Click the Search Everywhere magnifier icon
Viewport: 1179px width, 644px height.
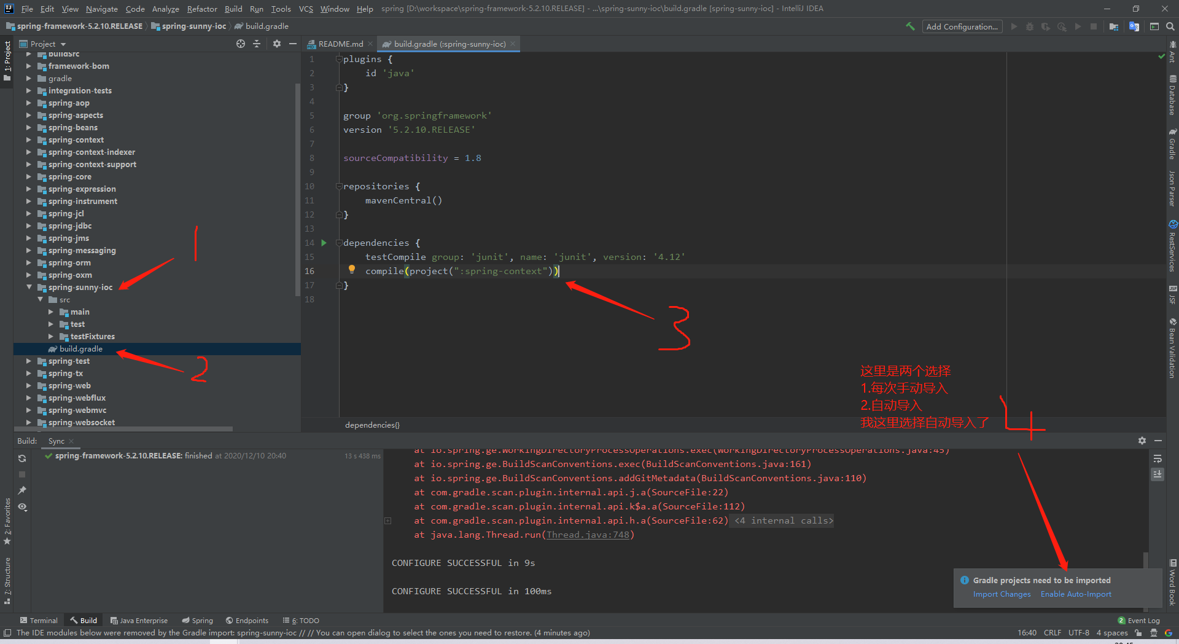click(1170, 26)
